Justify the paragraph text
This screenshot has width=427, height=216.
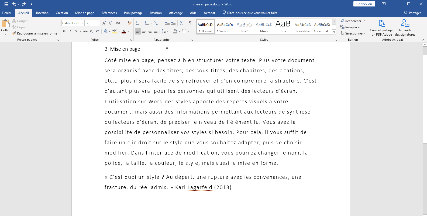pos(156,31)
